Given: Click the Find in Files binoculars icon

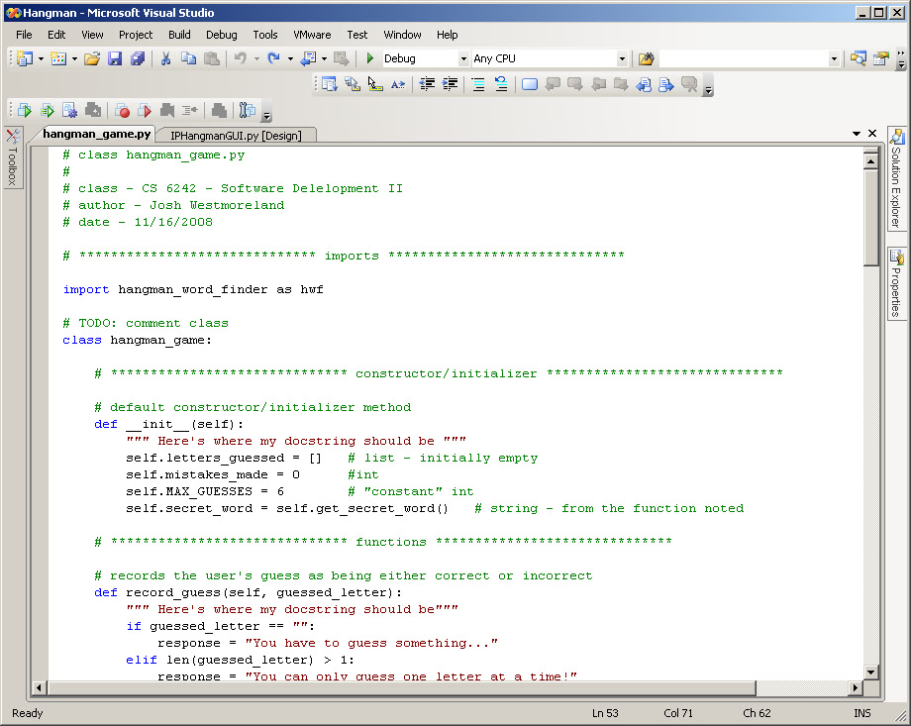Looking at the screenshot, I should pos(646,58).
